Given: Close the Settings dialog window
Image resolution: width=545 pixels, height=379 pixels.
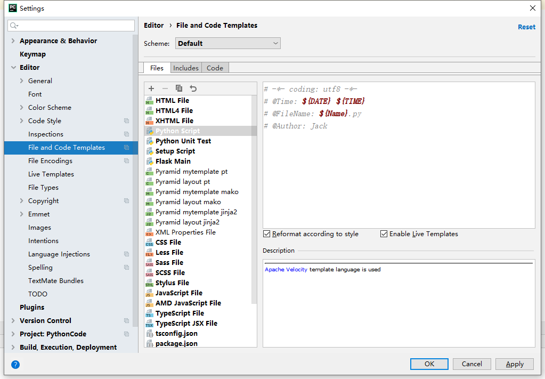Looking at the screenshot, I should [x=533, y=8].
